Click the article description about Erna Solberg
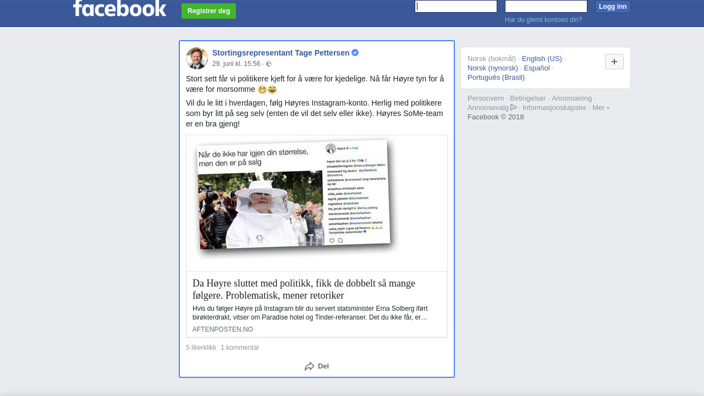This screenshot has height=396, width=704. 310,313
